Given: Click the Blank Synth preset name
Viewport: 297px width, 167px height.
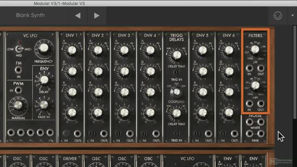Looking at the screenshot, I should (x=30, y=15).
